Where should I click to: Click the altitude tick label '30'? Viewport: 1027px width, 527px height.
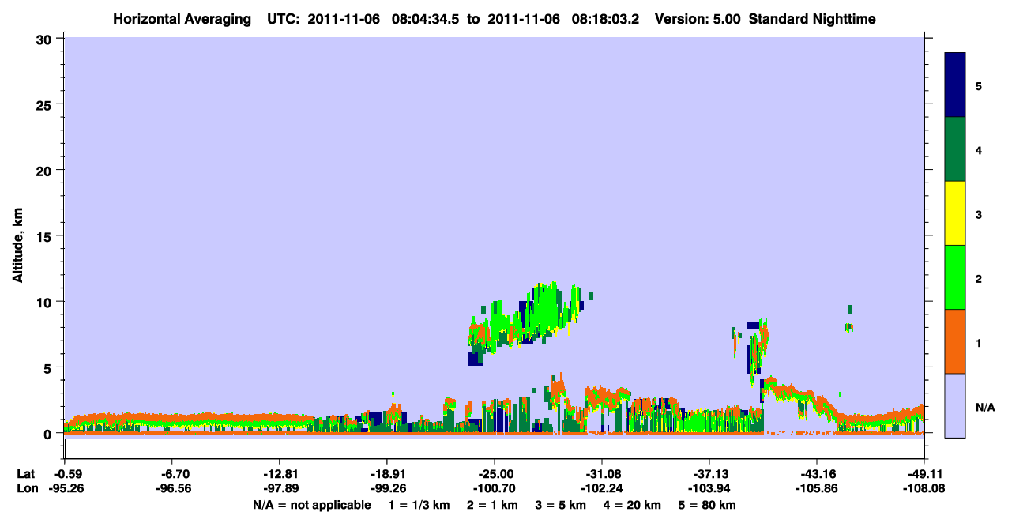click(x=46, y=39)
